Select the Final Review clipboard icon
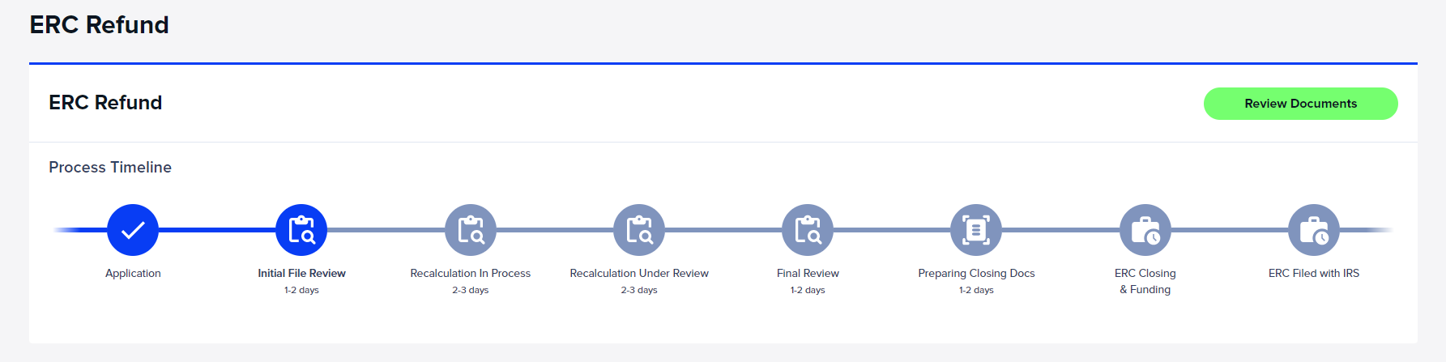Viewport: 1446px width, 362px height. [808, 230]
